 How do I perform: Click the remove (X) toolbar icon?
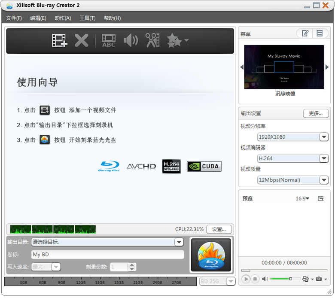pyautogui.click(x=82, y=40)
